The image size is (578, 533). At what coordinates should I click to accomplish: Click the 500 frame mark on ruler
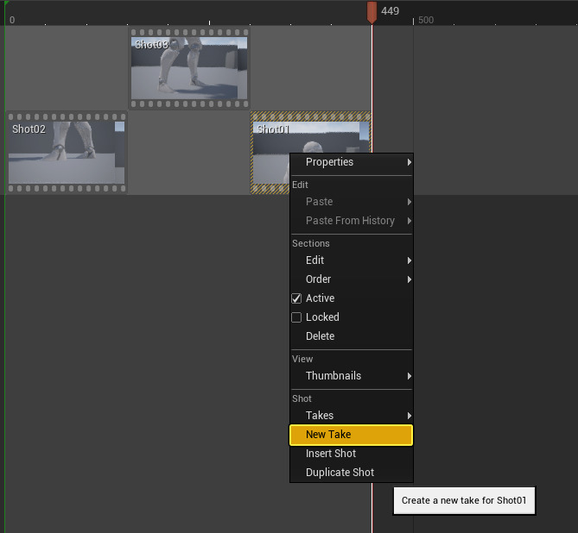click(425, 20)
